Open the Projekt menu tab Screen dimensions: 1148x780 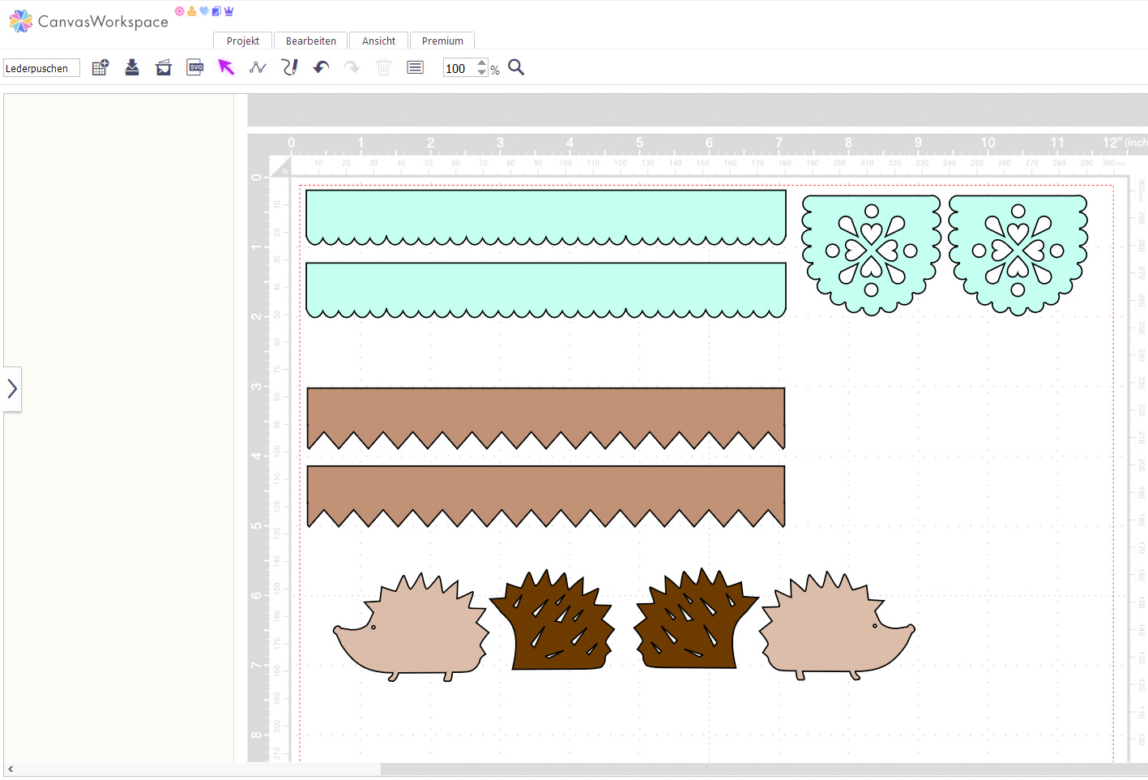pos(243,41)
